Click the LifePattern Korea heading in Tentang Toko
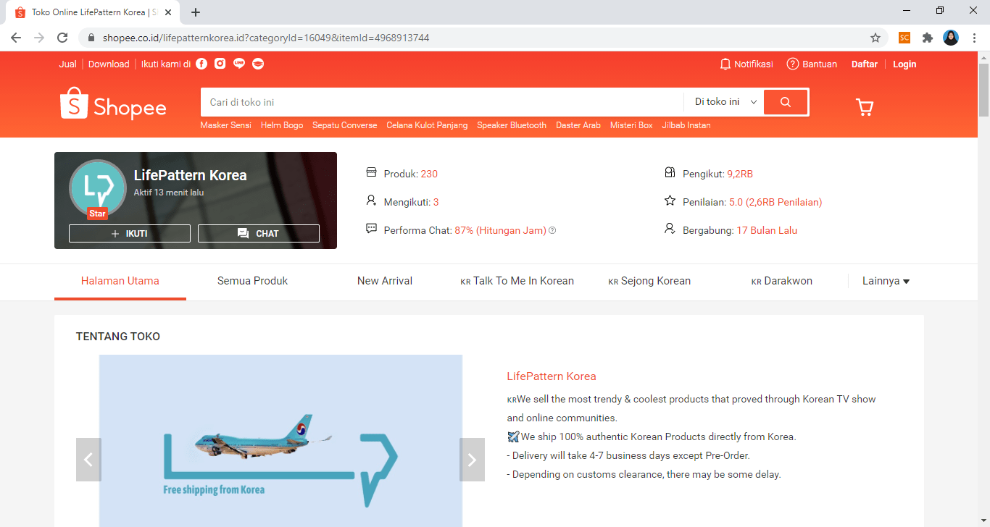The height and width of the screenshot is (527, 990). click(x=552, y=376)
